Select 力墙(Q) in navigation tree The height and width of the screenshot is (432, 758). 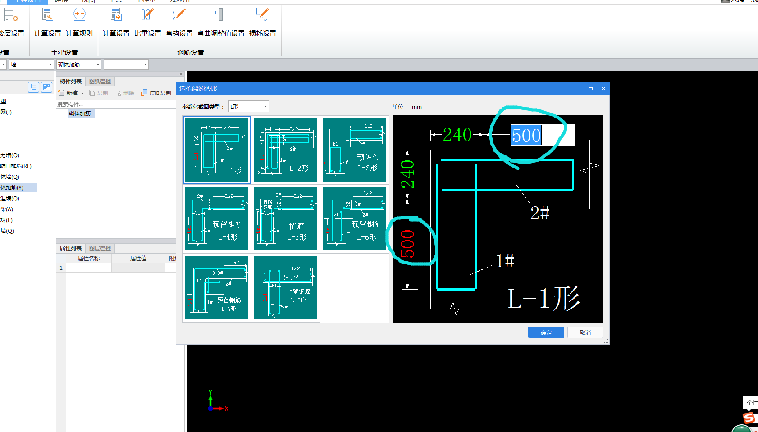pyautogui.click(x=10, y=155)
